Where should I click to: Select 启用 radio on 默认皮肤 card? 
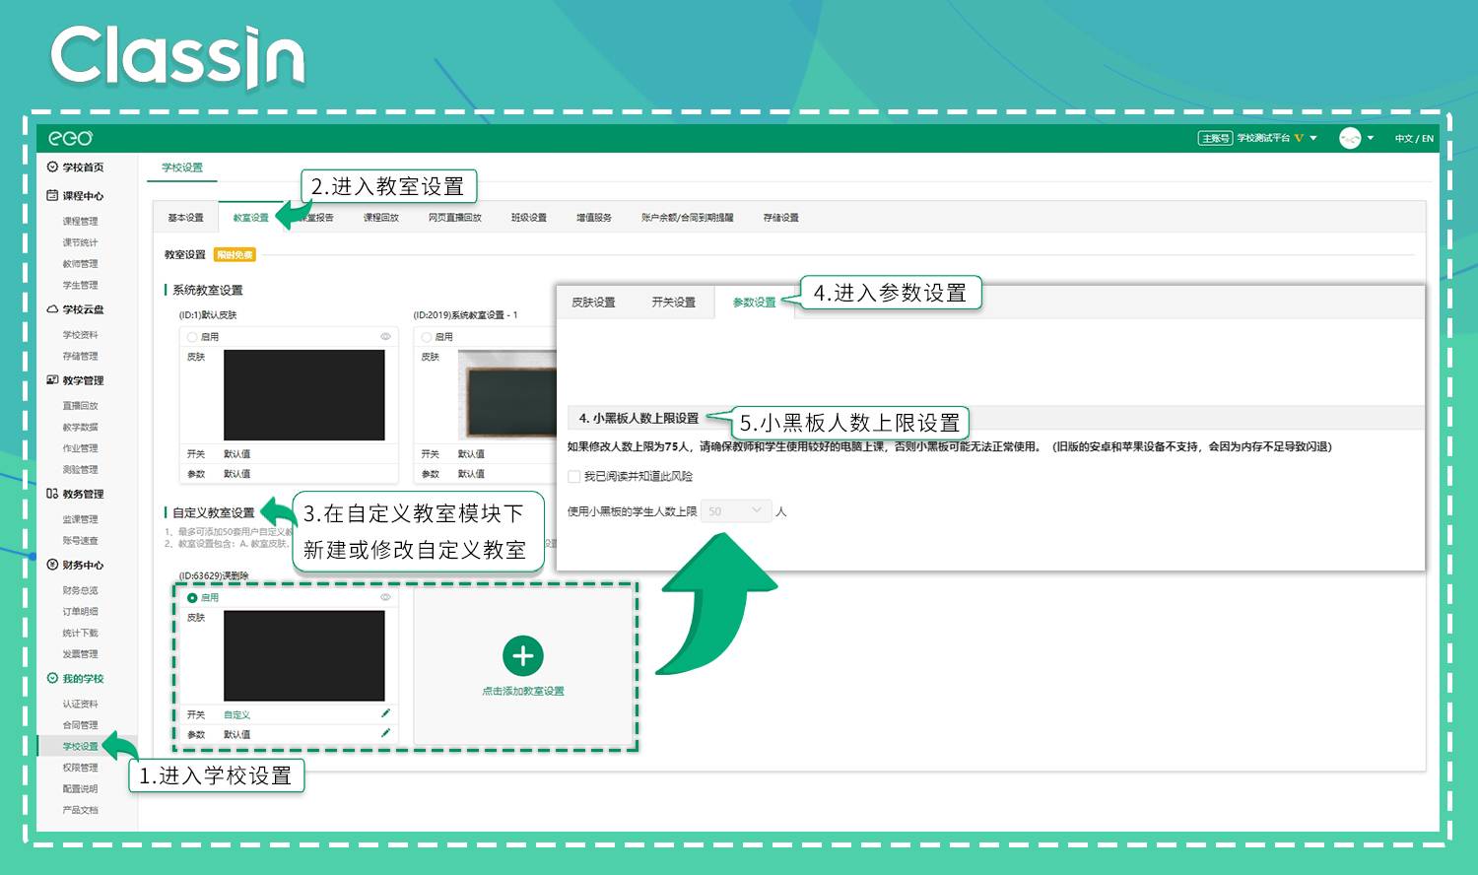pyautogui.click(x=192, y=337)
